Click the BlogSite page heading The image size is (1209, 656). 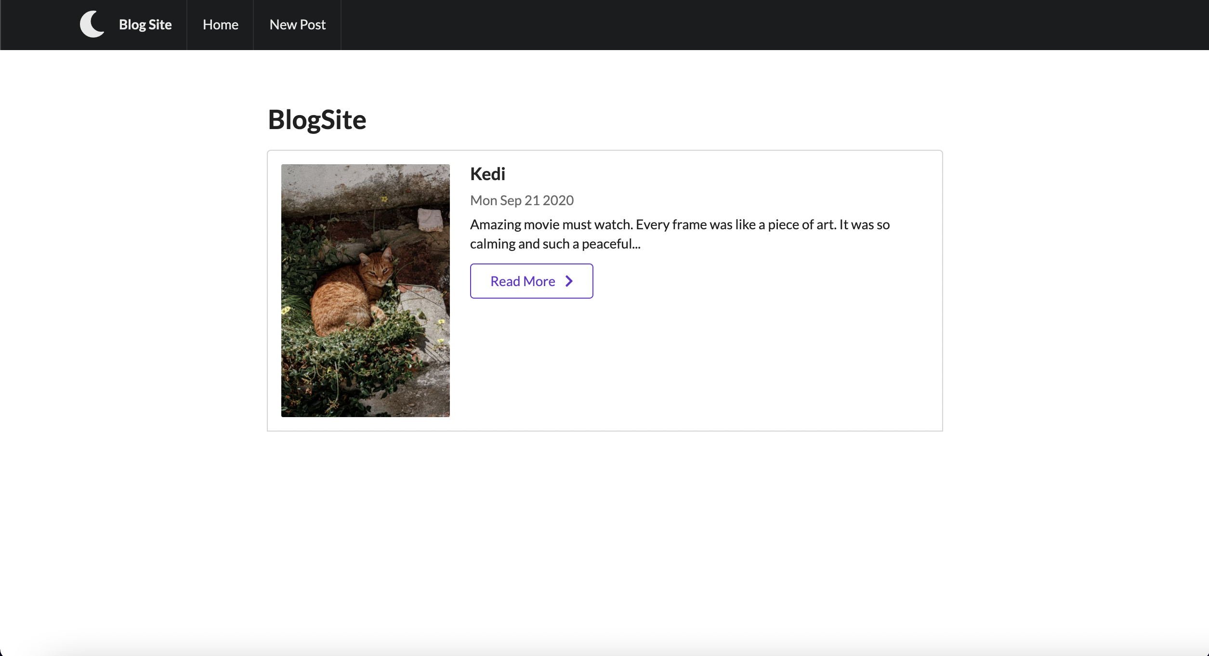317,119
